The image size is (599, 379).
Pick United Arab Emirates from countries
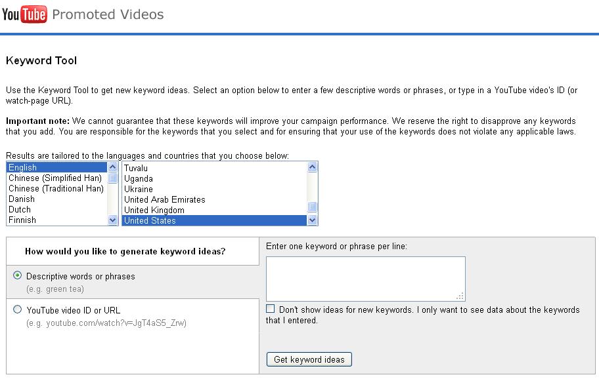pos(165,200)
